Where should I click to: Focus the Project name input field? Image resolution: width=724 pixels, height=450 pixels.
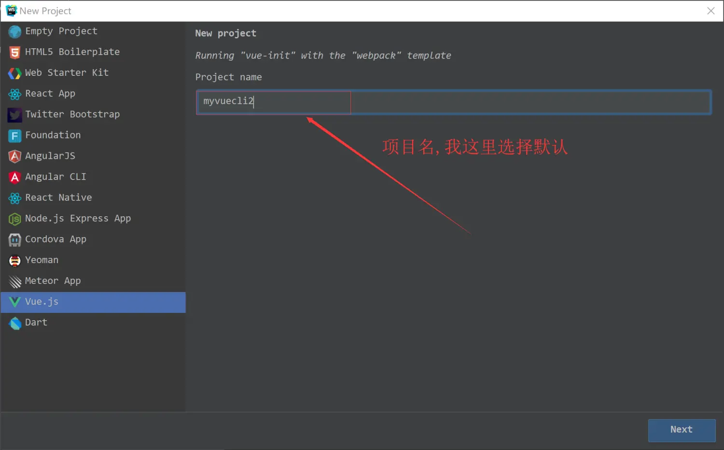coord(453,102)
